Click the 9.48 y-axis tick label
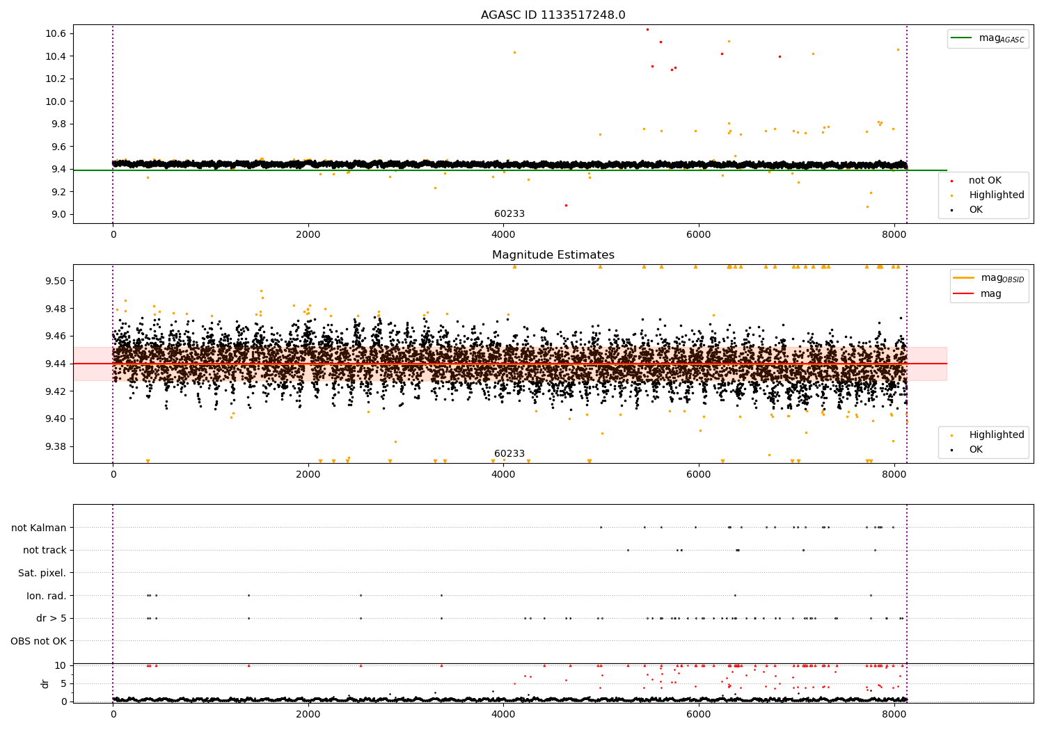The height and width of the screenshot is (730, 1044). tap(56, 309)
